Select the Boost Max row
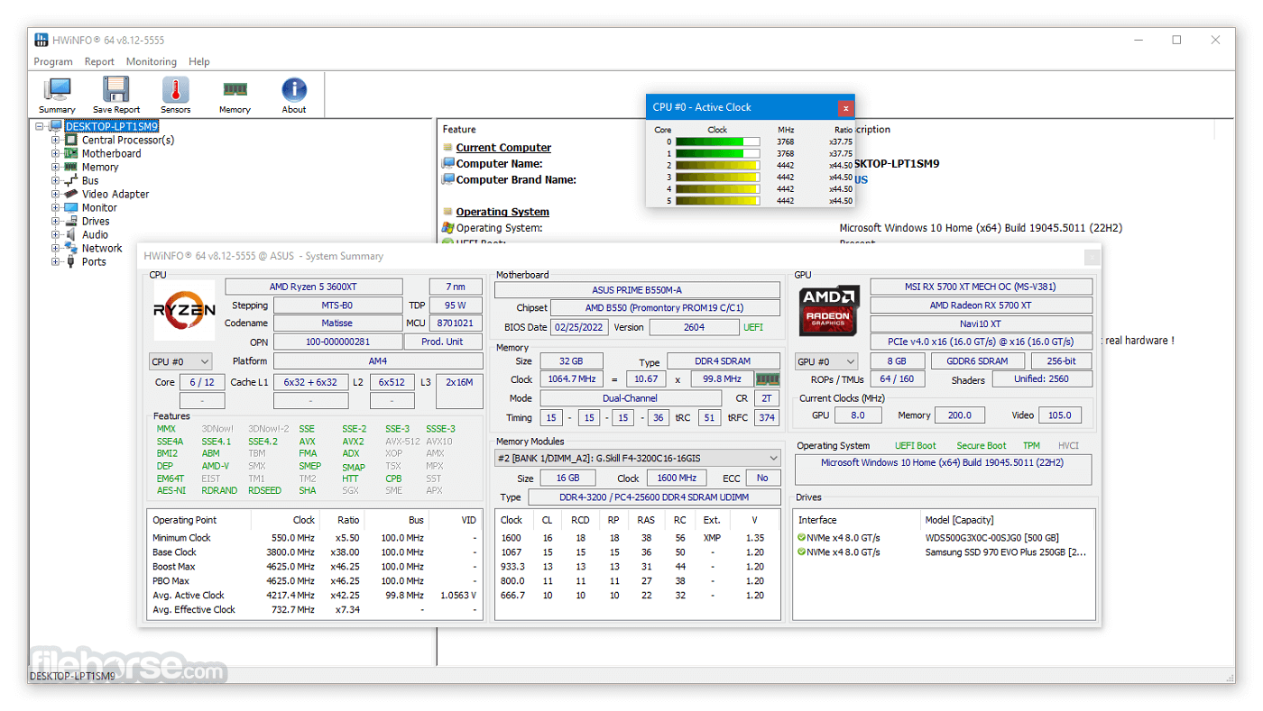Viewport: 1263px width, 711px height. tap(315, 567)
